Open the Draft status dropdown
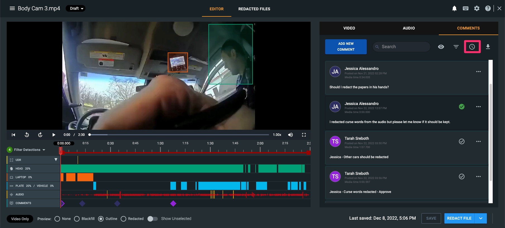 75,8
